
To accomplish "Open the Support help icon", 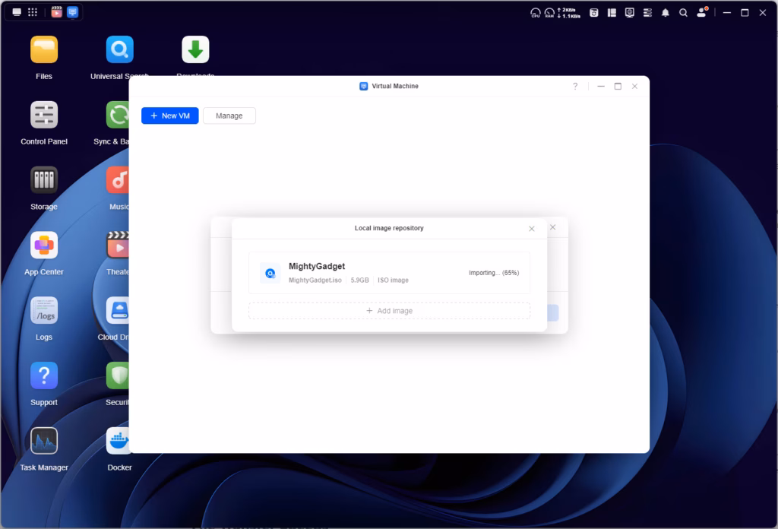I will [x=44, y=376].
